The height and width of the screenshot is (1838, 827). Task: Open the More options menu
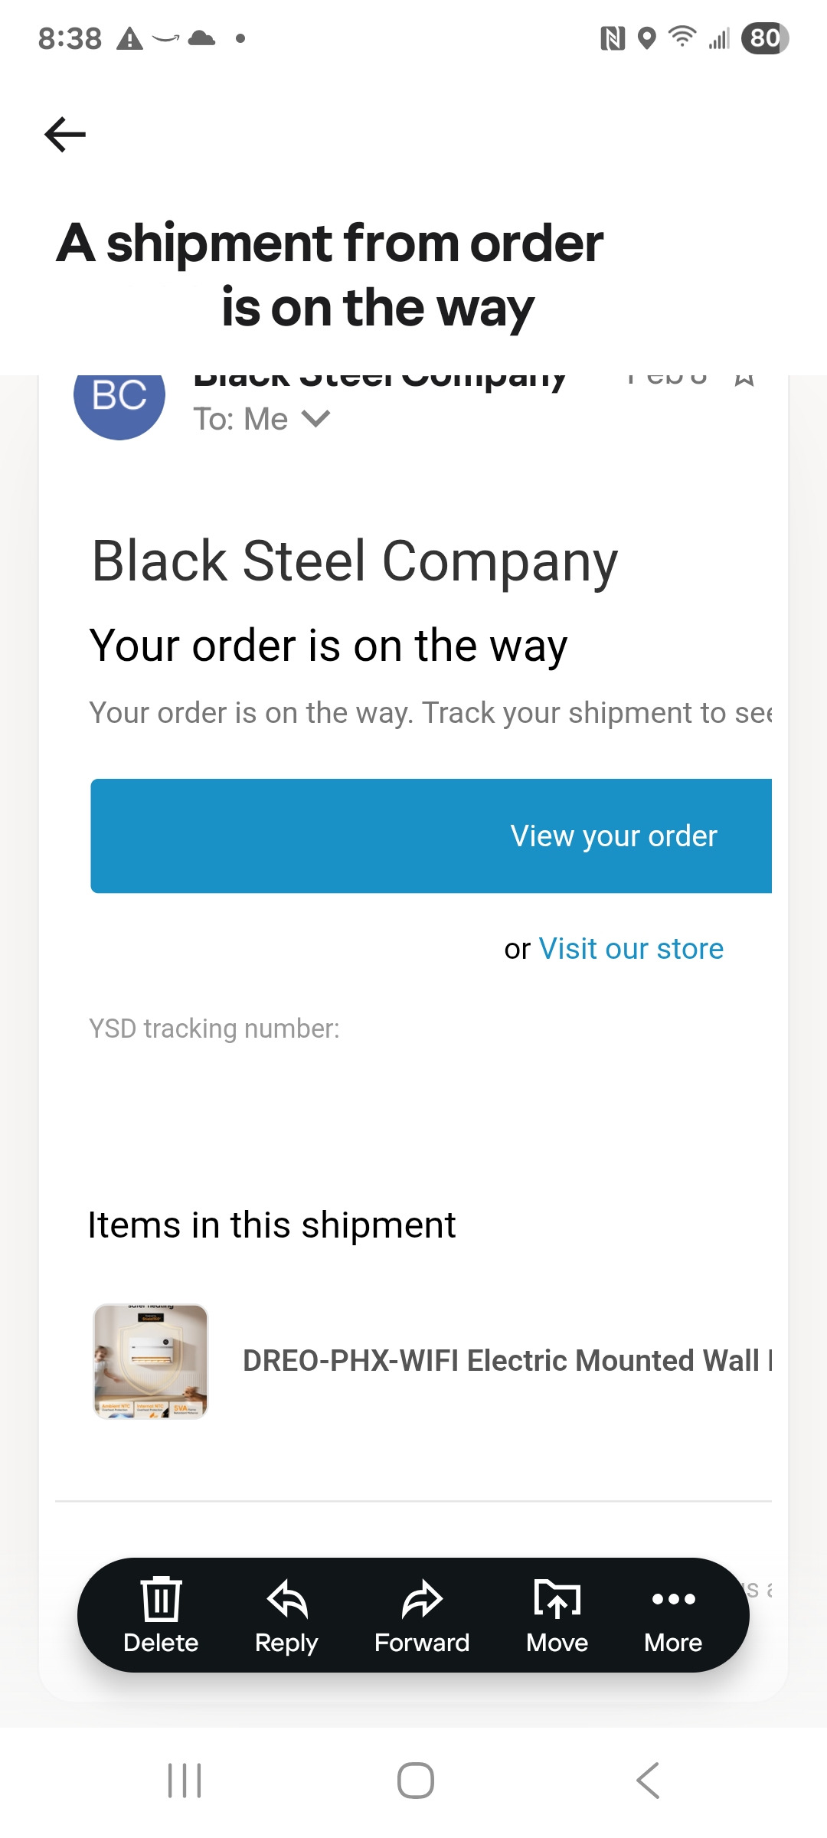click(x=673, y=1614)
